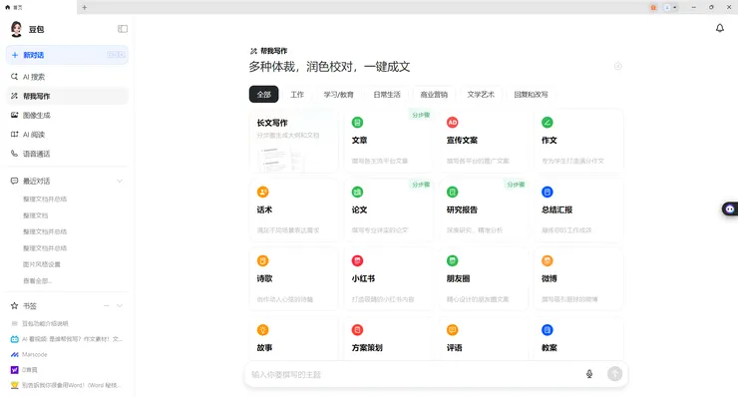This screenshot has height=397, width=738.
Task: Collapse the sidebar with the panel icon
Action: [123, 29]
